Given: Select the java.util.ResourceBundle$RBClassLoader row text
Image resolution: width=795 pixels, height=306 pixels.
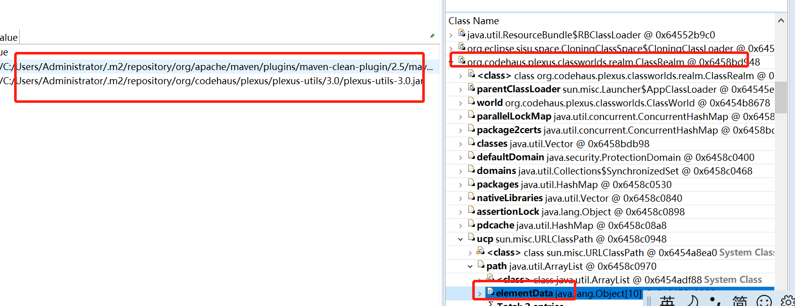Looking at the screenshot, I should tap(591, 35).
